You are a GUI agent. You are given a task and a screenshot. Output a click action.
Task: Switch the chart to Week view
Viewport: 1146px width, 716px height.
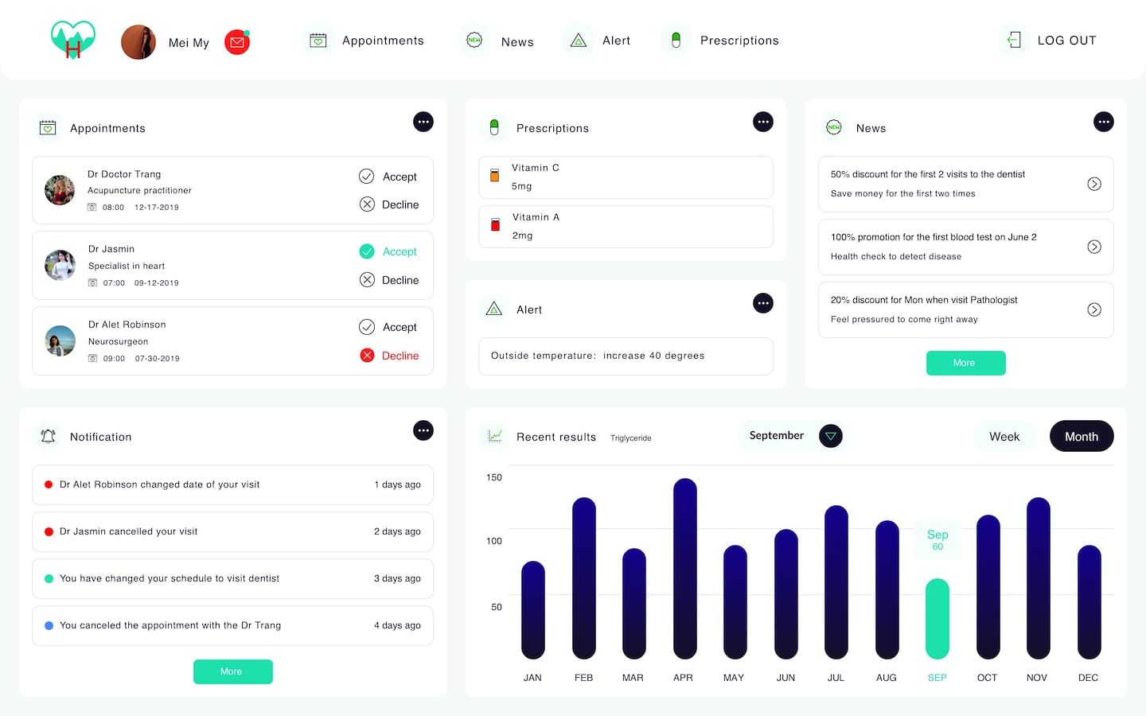pyautogui.click(x=1004, y=437)
